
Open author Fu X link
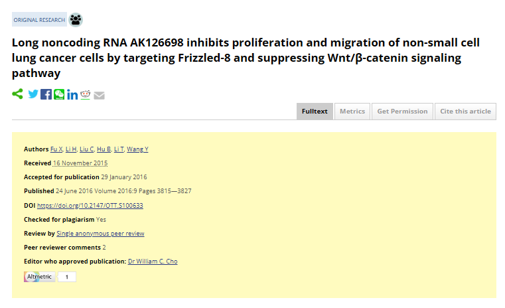56,149
